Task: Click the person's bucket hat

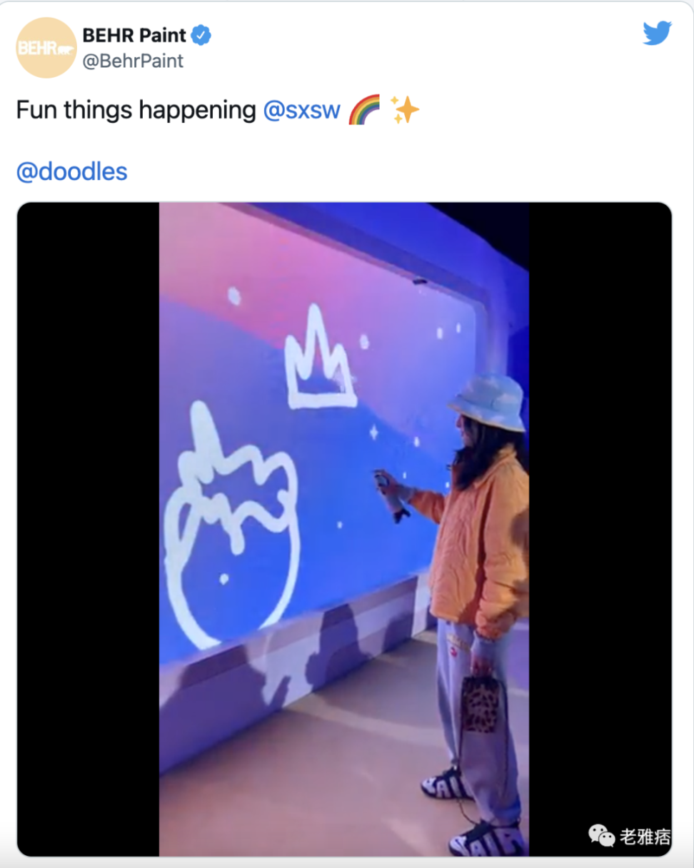Action: pos(488,401)
